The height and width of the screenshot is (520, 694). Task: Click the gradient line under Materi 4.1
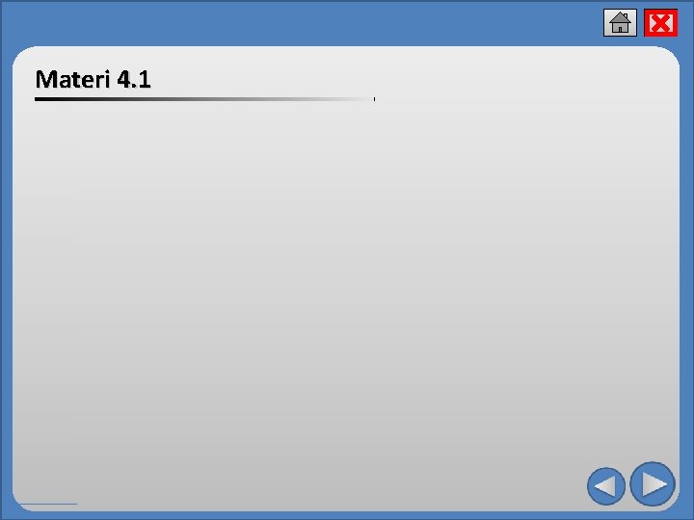(204, 99)
